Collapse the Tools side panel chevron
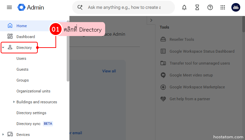 tap(151, 20)
